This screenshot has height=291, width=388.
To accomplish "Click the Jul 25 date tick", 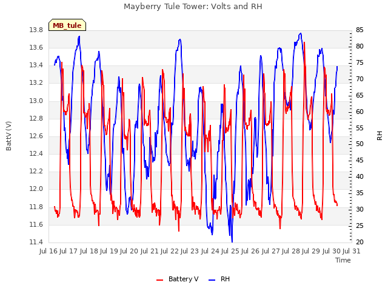I will point(230,251).
